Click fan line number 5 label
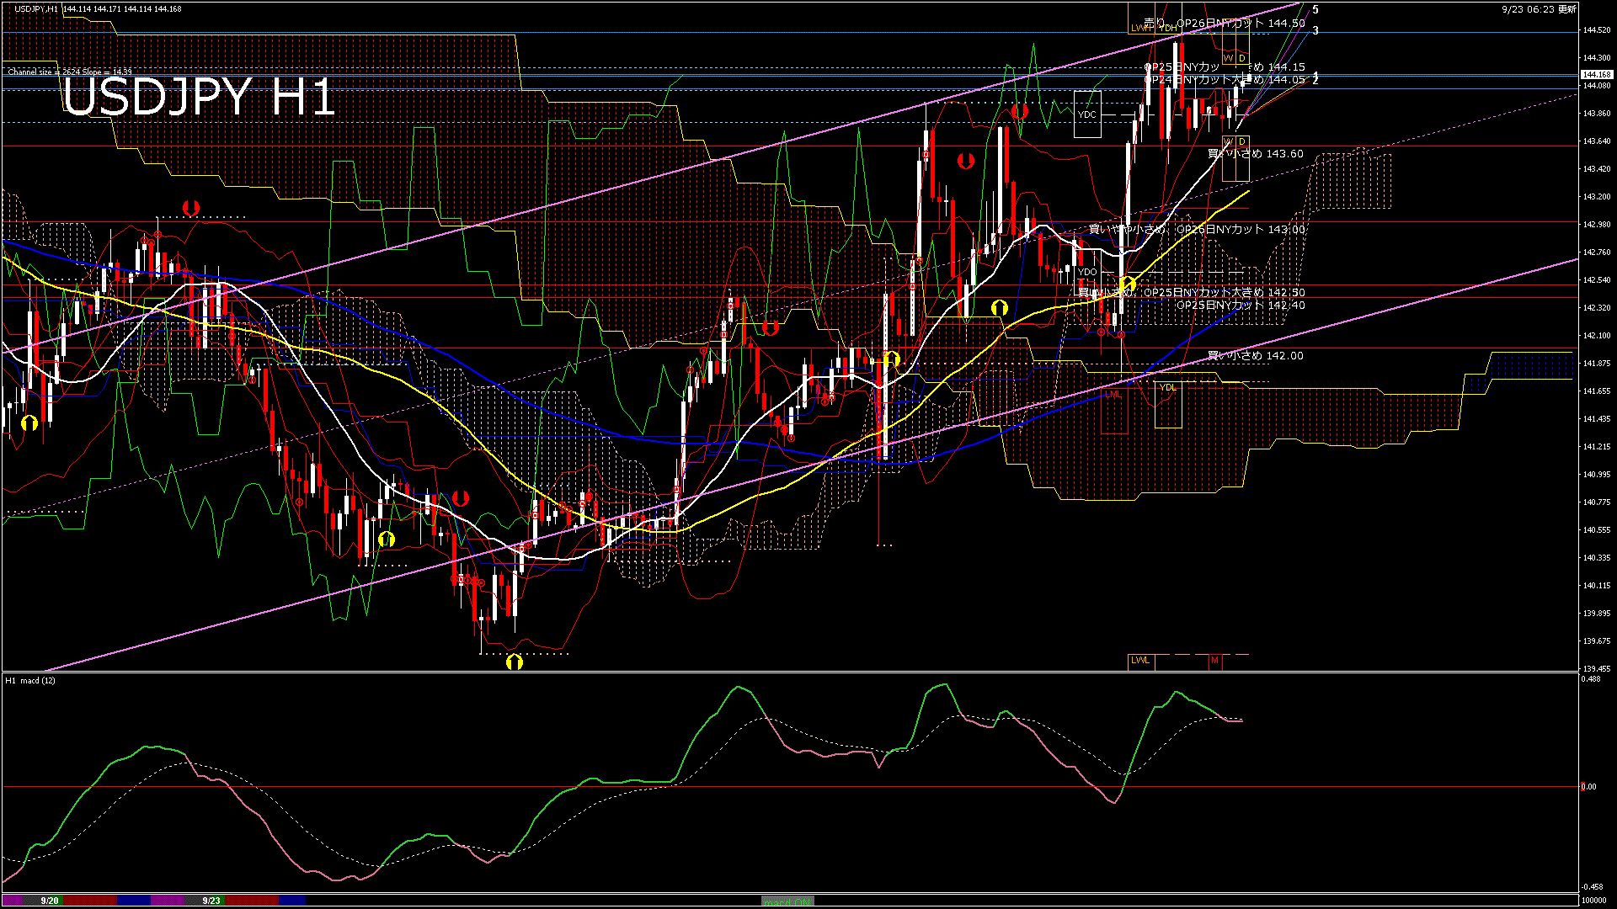This screenshot has width=1617, height=909. click(x=1315, y=10)
